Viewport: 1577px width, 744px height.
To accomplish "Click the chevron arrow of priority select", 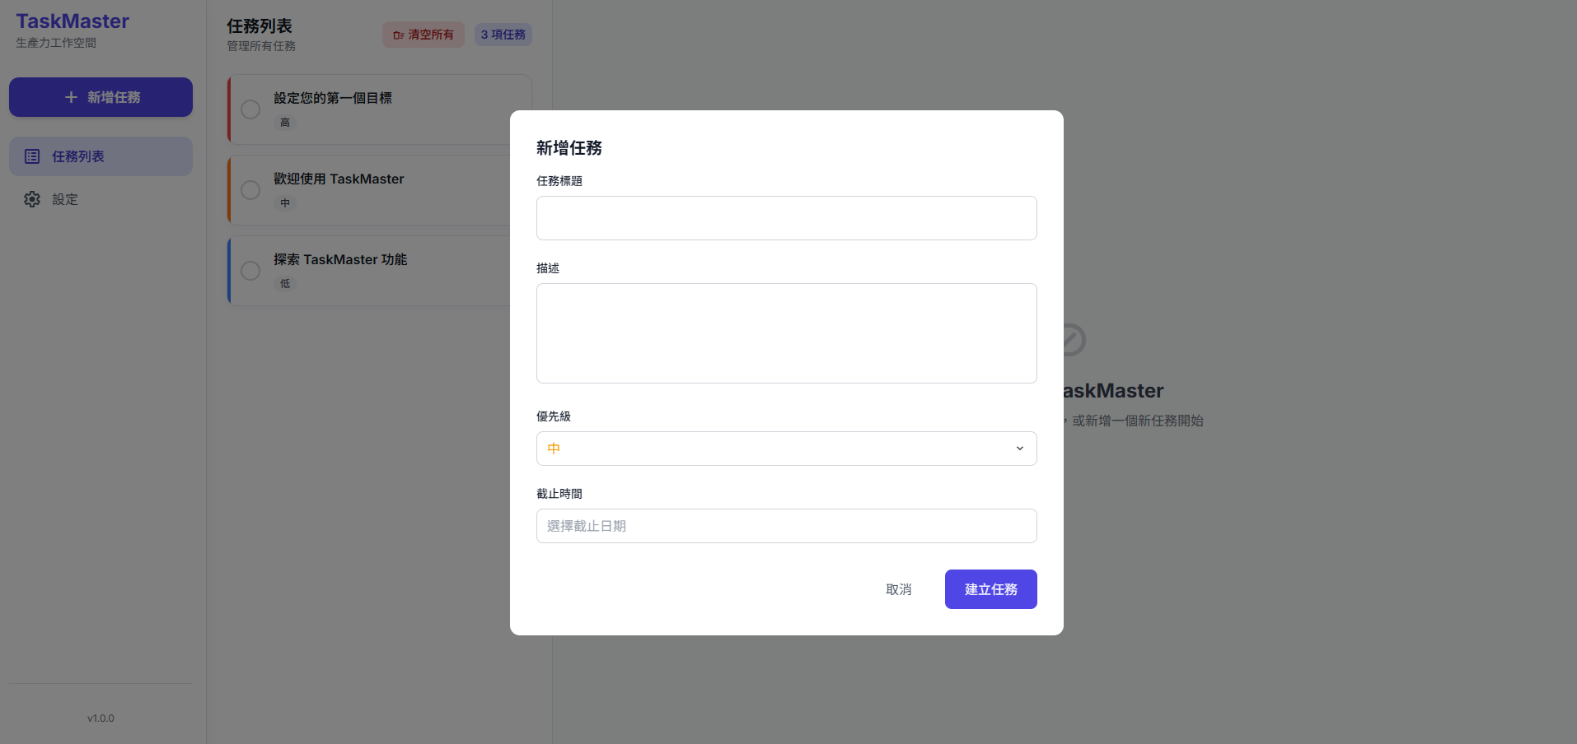I will tap(1019, 449).
